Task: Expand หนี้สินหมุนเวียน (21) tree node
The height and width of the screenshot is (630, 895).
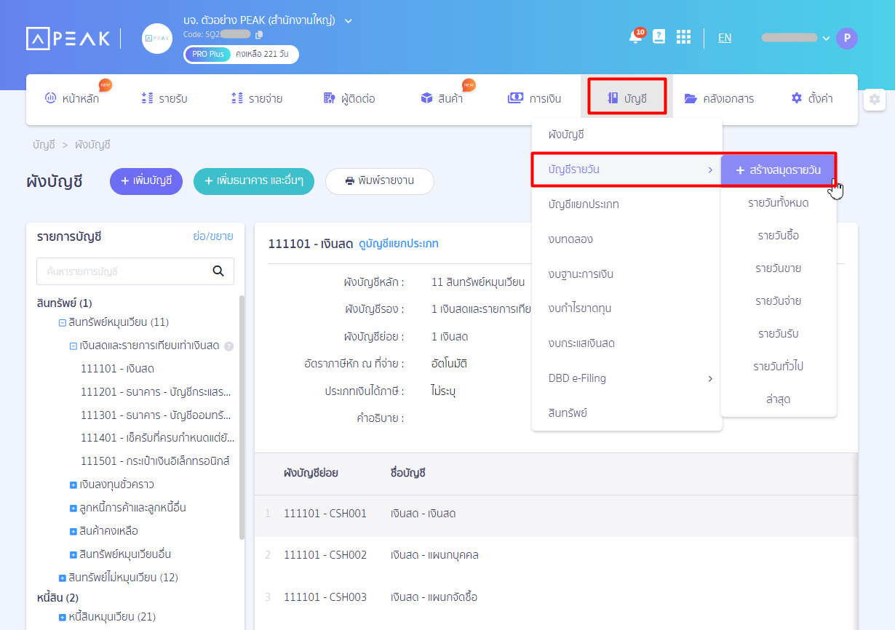Action: click(x=63, y=617)
